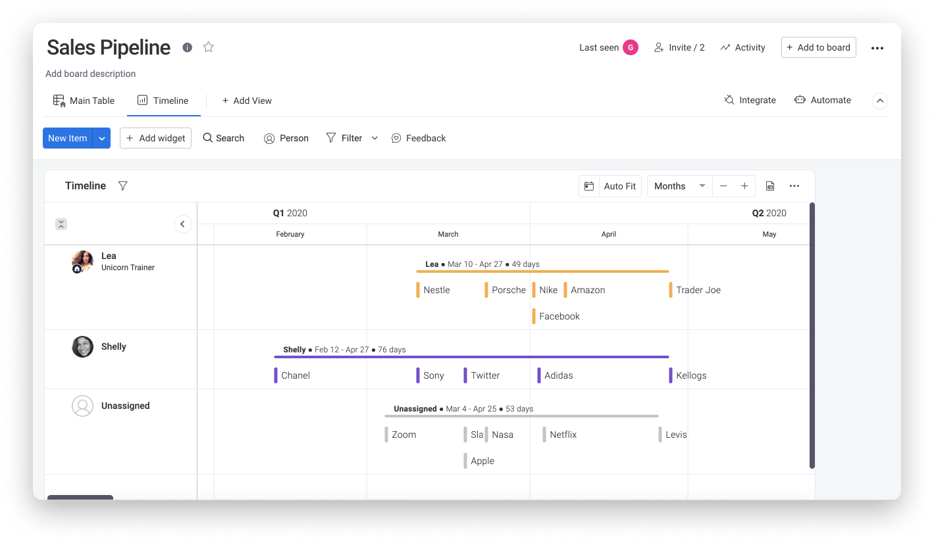Click the Sales Pipeline board title
This screenshot has width=934, height=543.
pyautogui.click(x=109, y=47)
